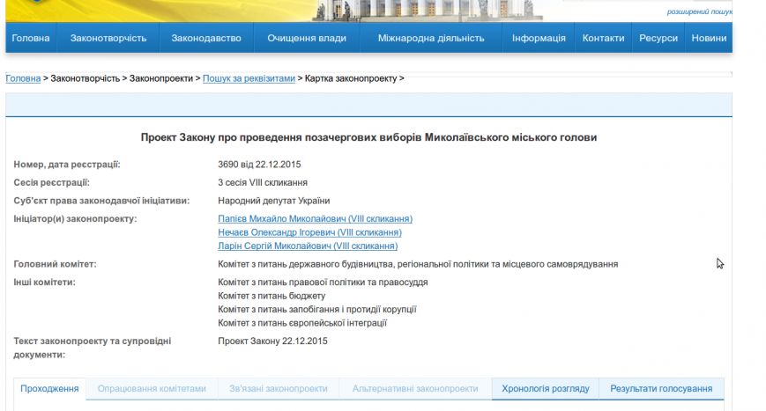The width and height of the screenshot is (766, 411).
Task: Click the Ініціатор(и) законопроекту label
Action: pyautogui.click(x=75, y=219)
